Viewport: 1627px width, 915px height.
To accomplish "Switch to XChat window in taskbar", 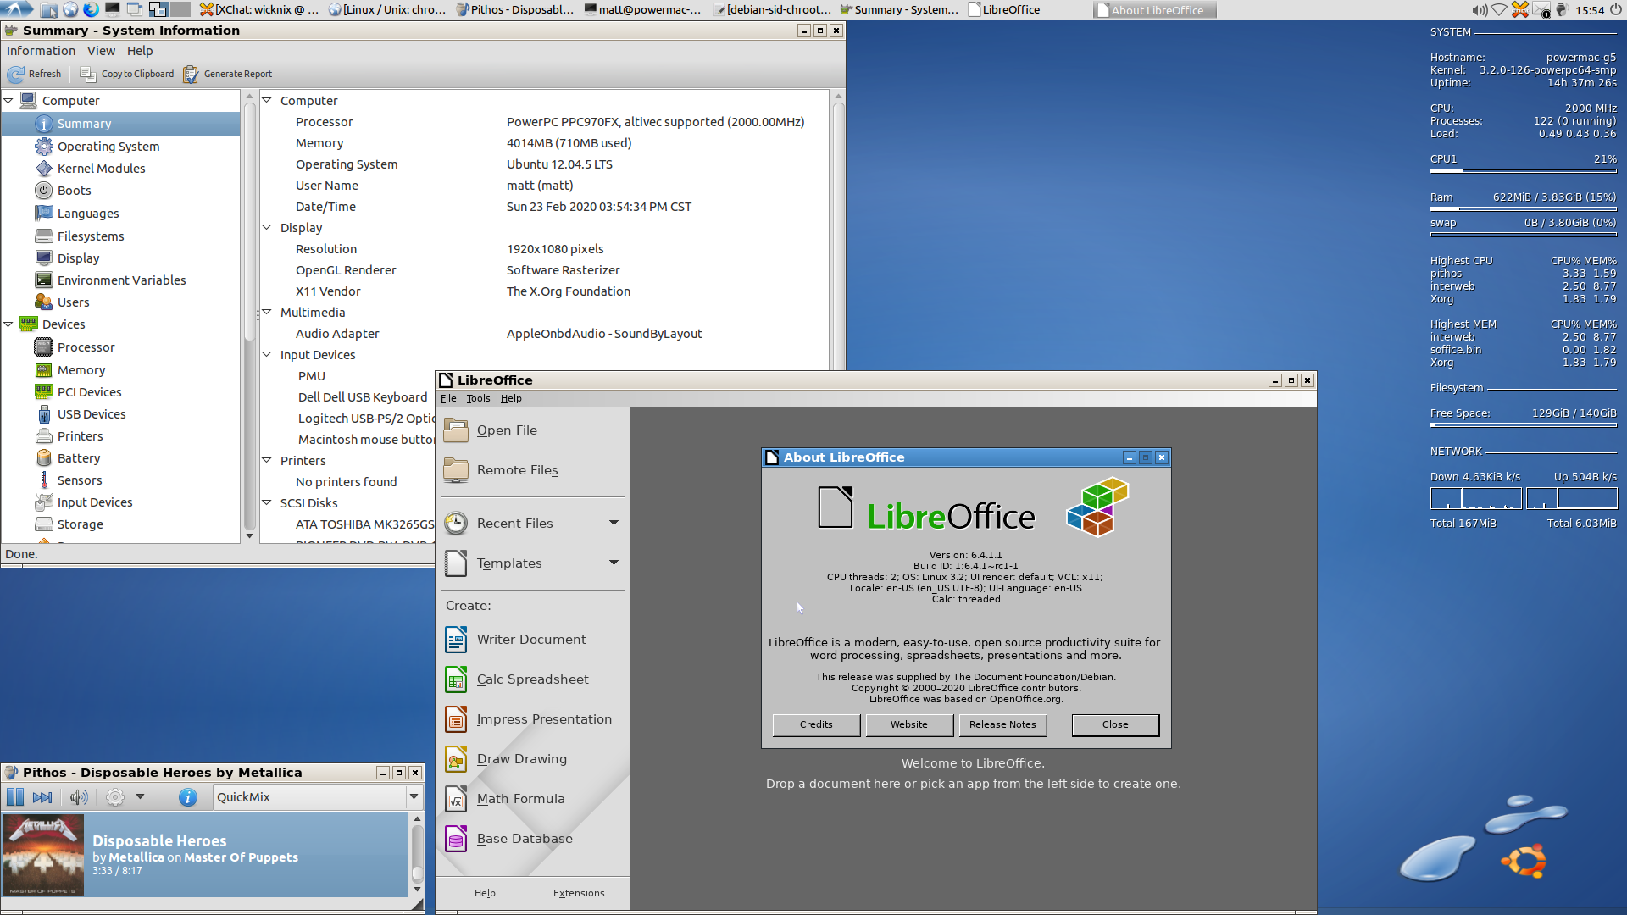I will [259, 10].
